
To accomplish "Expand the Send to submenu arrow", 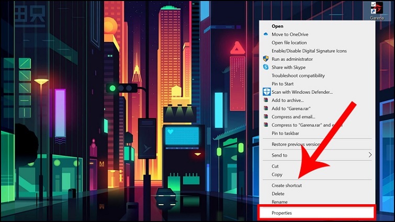I will click(370, 155).
